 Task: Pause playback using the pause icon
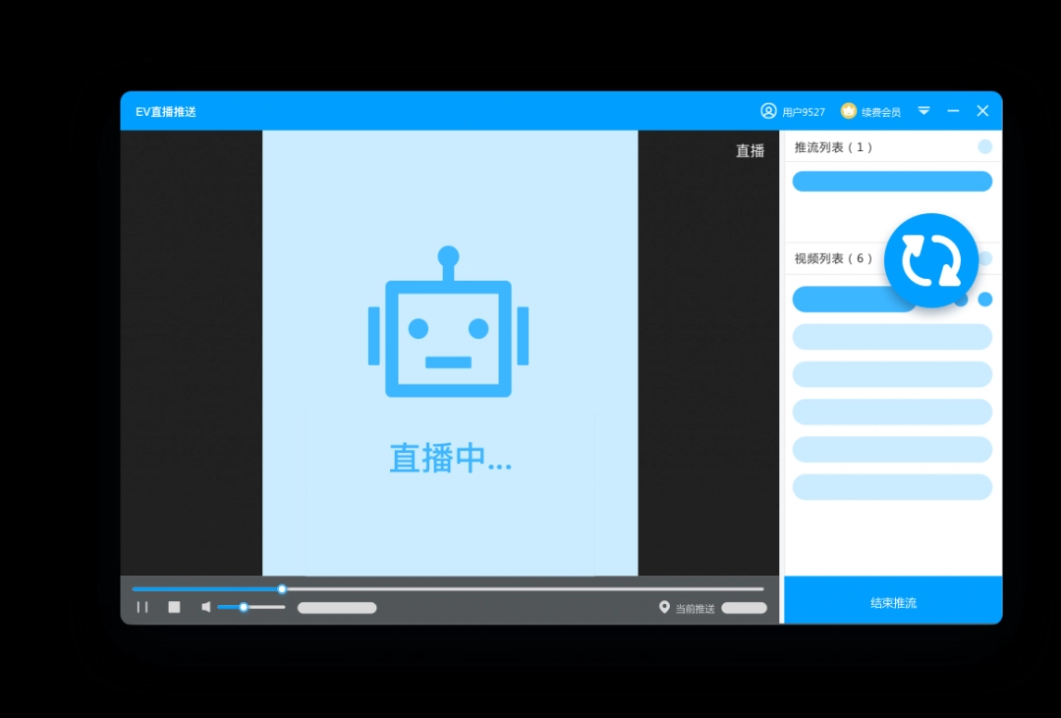pyautogui.click(x=141, y=607)
